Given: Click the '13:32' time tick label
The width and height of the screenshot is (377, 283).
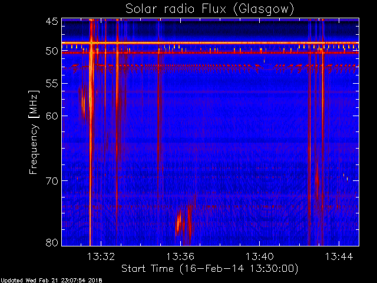Looking at the screenshot, I should pyautogui.click(x=101, y=256).
